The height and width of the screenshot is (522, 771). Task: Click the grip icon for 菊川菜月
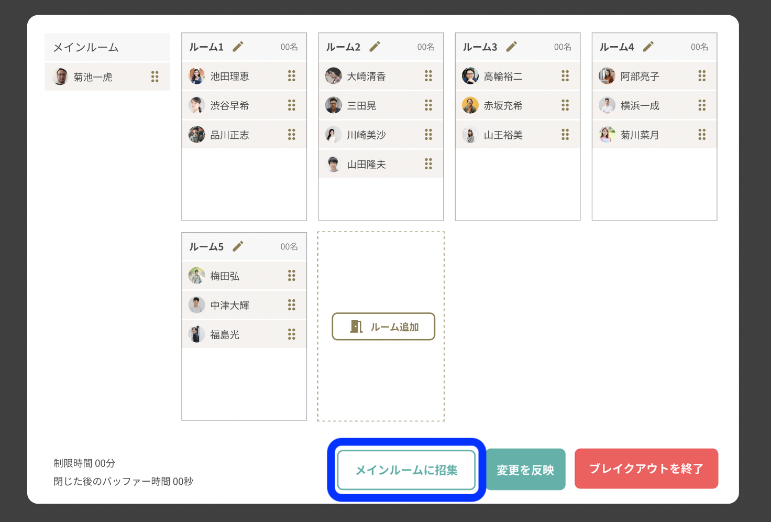point(701,135)
